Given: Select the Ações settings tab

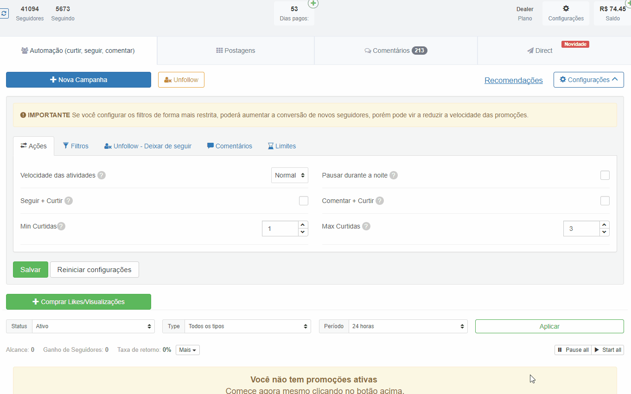Looking at the screenshot, I should (34, 146).
